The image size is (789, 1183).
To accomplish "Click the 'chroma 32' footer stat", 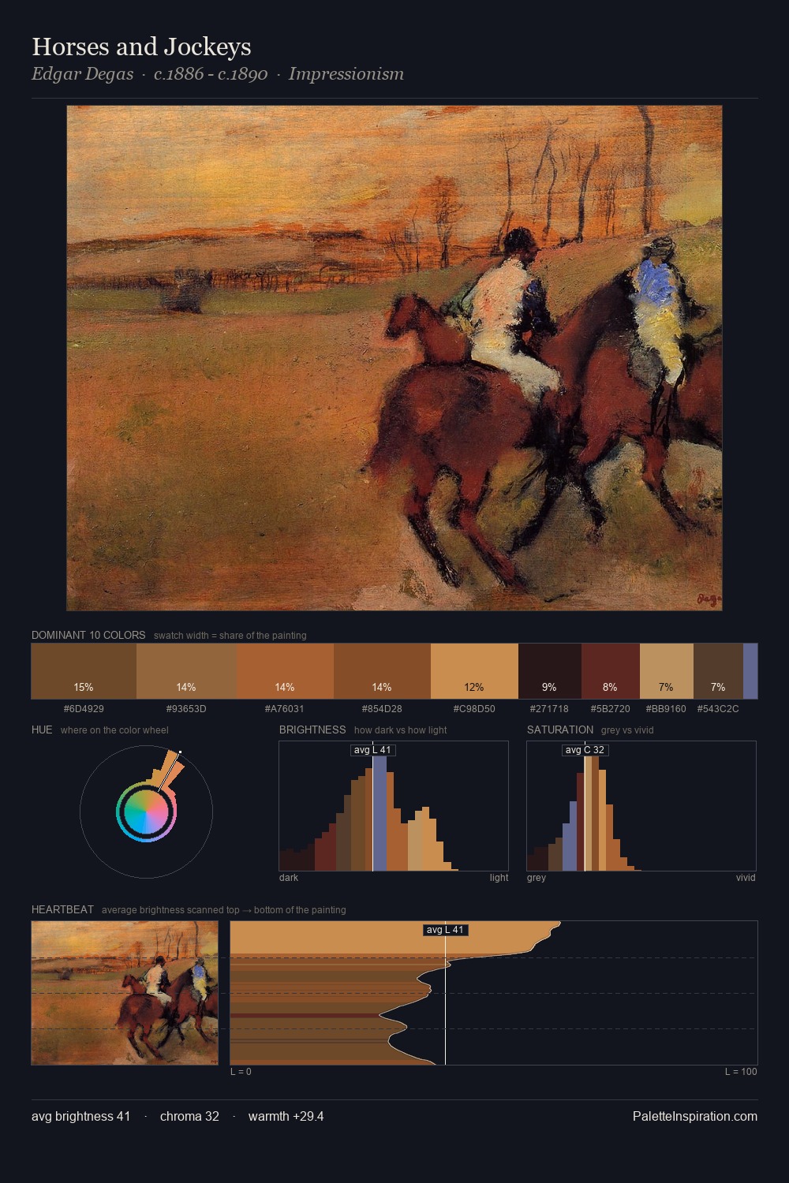I will 189,1116.
